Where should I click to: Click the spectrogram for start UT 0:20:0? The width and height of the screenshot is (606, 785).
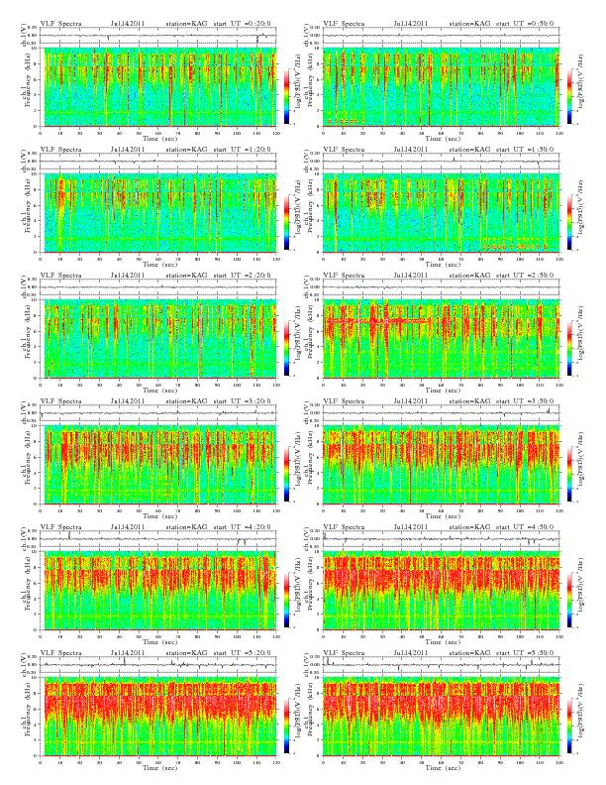click(158, 87)
